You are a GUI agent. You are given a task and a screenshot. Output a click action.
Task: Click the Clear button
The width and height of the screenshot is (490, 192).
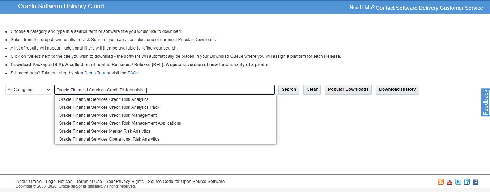pyautogui.click(x=312, y=89)
